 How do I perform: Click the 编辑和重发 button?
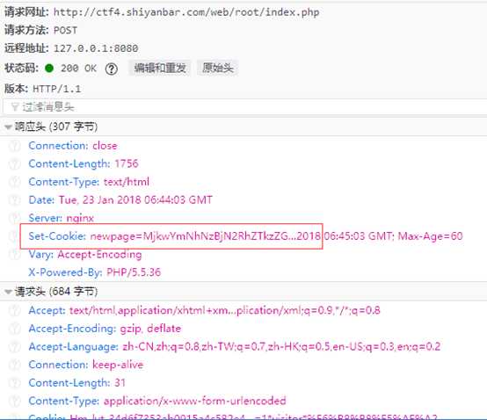pos(160,68)
